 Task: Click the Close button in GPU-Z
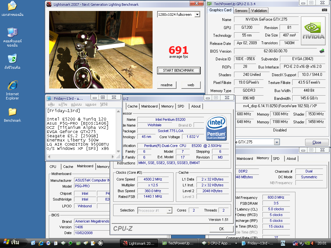pyautogui.click(x=317, y=142)
